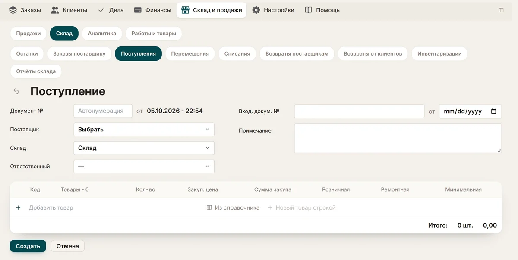The width and height of the screenshot is (518, 260).
Task: Click the Товары - 0 column header
Action: tap(75, 189)
